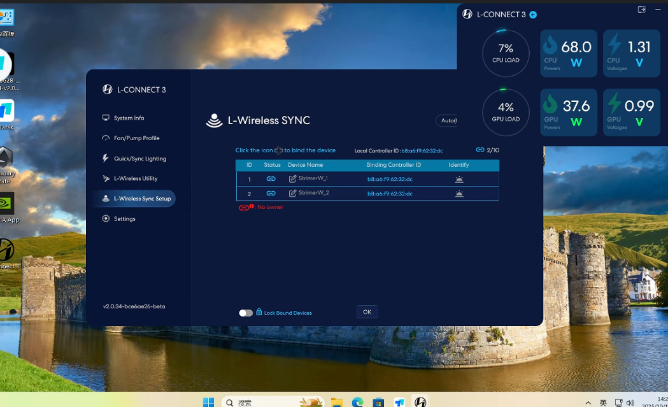Rename StrimerW_1 using its edit icon
This screenshot has height=407, width=668.
click(x=292, y=180)
